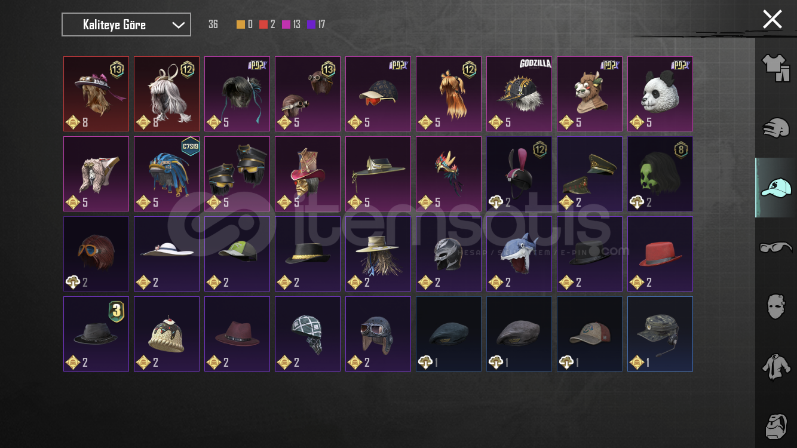Open the clothing outfit category icon
This screenshot has width=797, height=448.
pos(775,68)
